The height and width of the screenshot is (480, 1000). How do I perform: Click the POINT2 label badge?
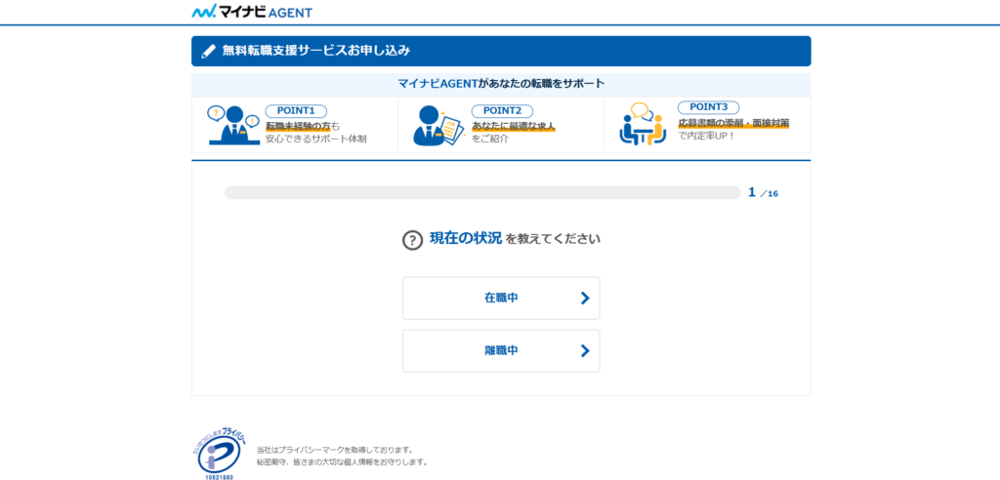(x=502, y=111)
